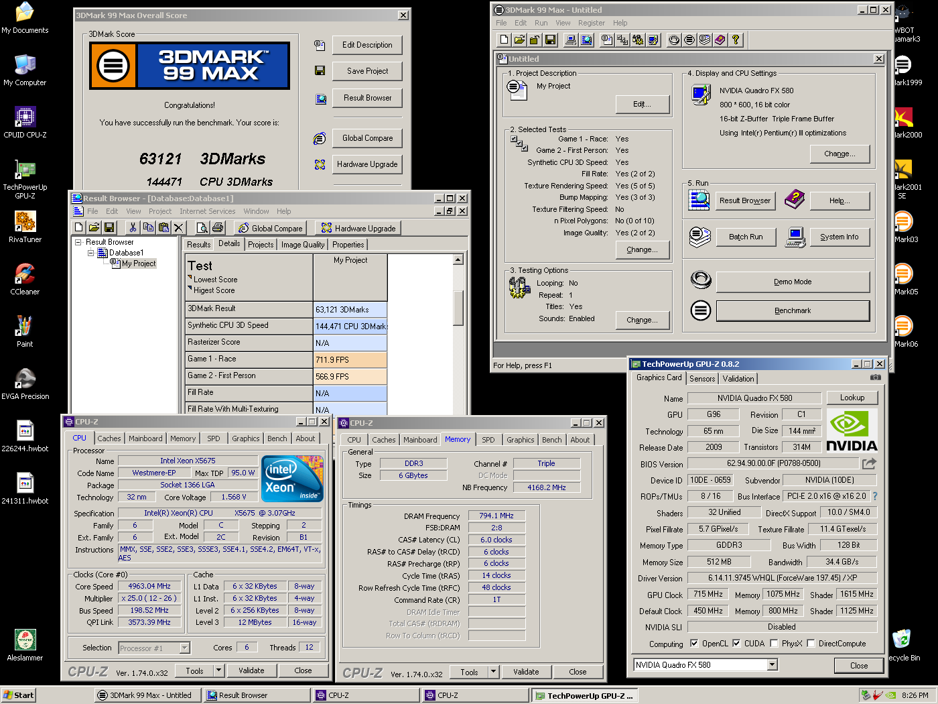
Task: Open Processor #1 selection dropdown
Action: point(184,648)
